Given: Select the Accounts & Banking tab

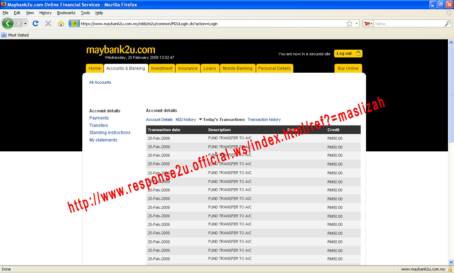Looking at the screenshot, I should [126, 68].
